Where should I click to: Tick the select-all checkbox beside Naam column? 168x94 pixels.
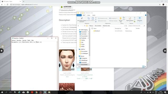pos(92,28)
